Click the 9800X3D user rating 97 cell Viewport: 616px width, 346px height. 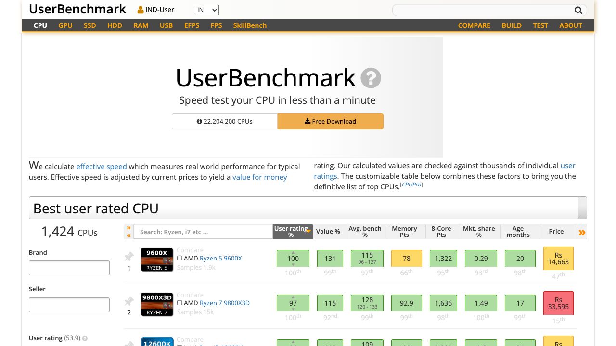pos(293,303)
